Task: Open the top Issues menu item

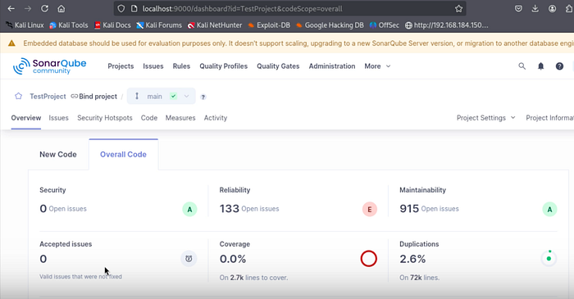Action: tap(153, 66)
